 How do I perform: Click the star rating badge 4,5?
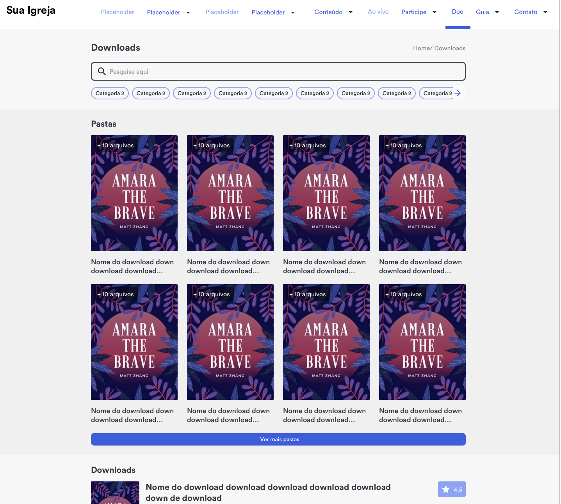coord(452,489)
